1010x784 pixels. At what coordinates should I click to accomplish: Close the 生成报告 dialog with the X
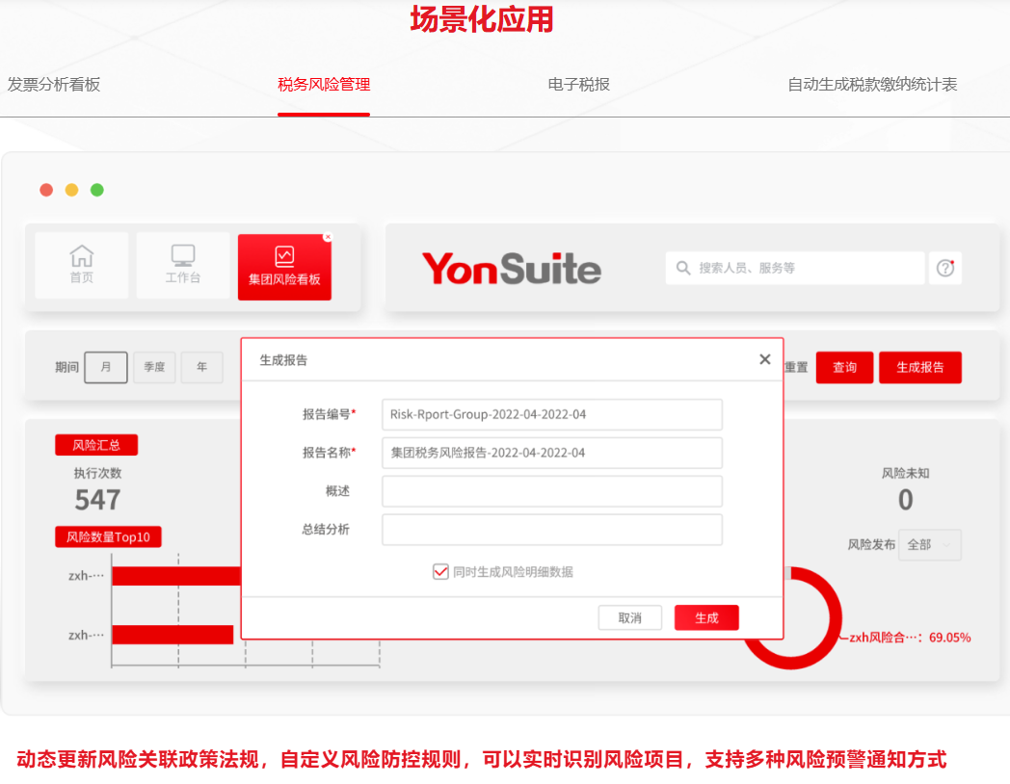point(764,359)
